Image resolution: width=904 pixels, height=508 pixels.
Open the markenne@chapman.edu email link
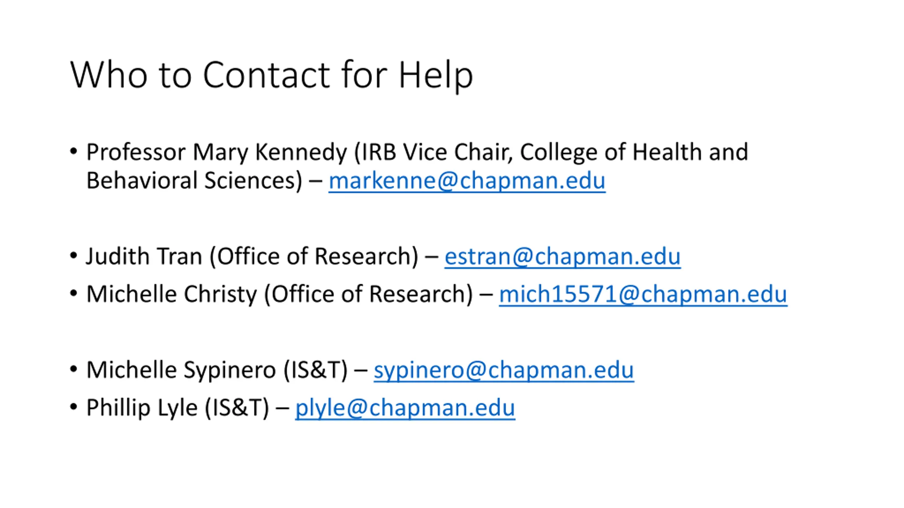click(x=467, y=181)
